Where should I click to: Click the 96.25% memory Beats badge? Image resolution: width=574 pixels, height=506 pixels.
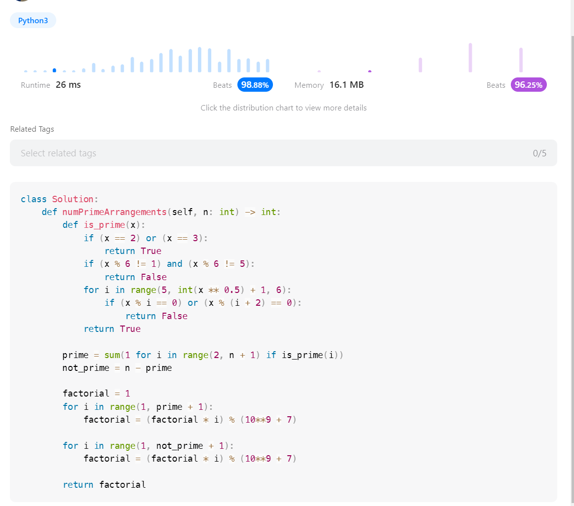[529, 84]
